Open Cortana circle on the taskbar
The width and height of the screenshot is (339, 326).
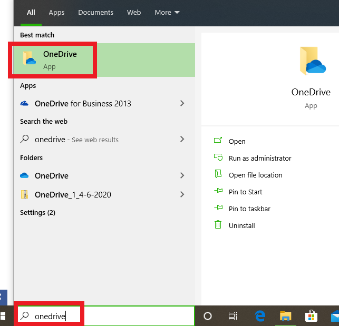point(208,316)
